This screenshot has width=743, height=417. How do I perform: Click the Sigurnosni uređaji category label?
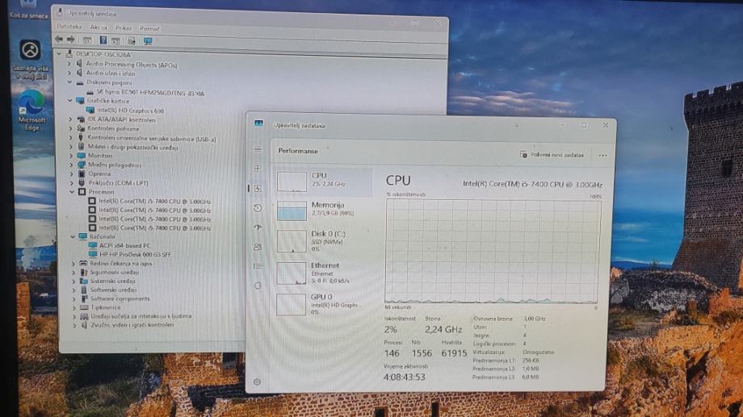click(115, 272)
